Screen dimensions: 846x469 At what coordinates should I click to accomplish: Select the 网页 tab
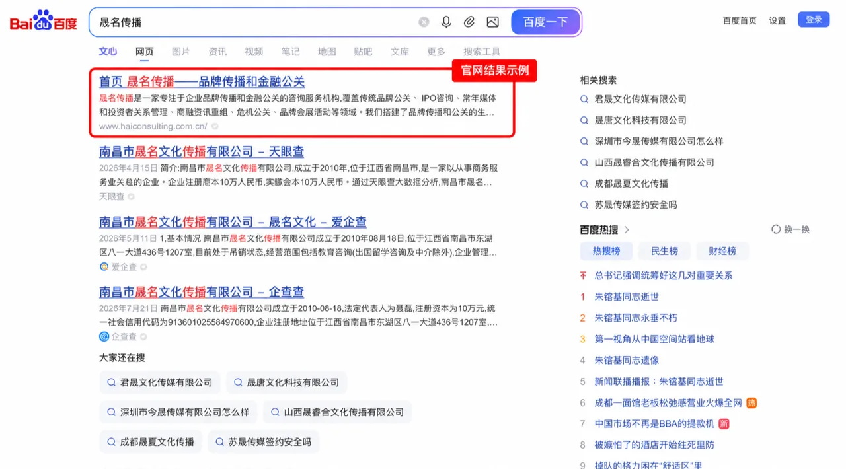145,52
